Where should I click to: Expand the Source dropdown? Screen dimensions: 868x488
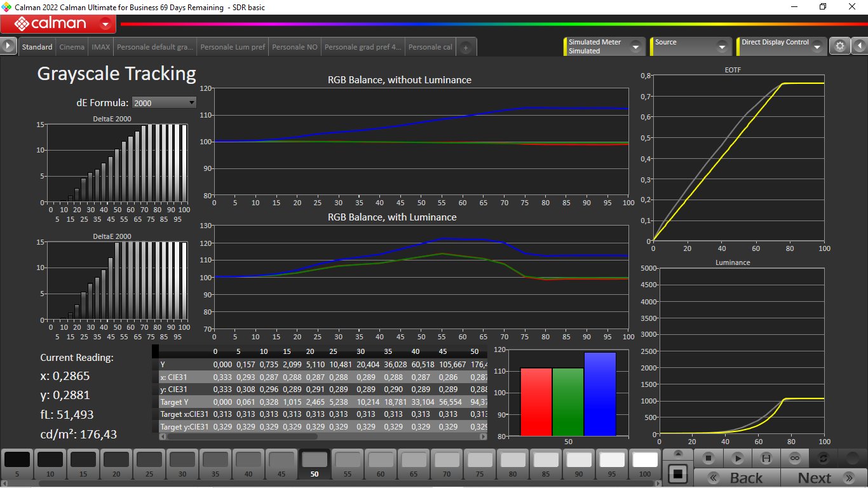[721, 46]
